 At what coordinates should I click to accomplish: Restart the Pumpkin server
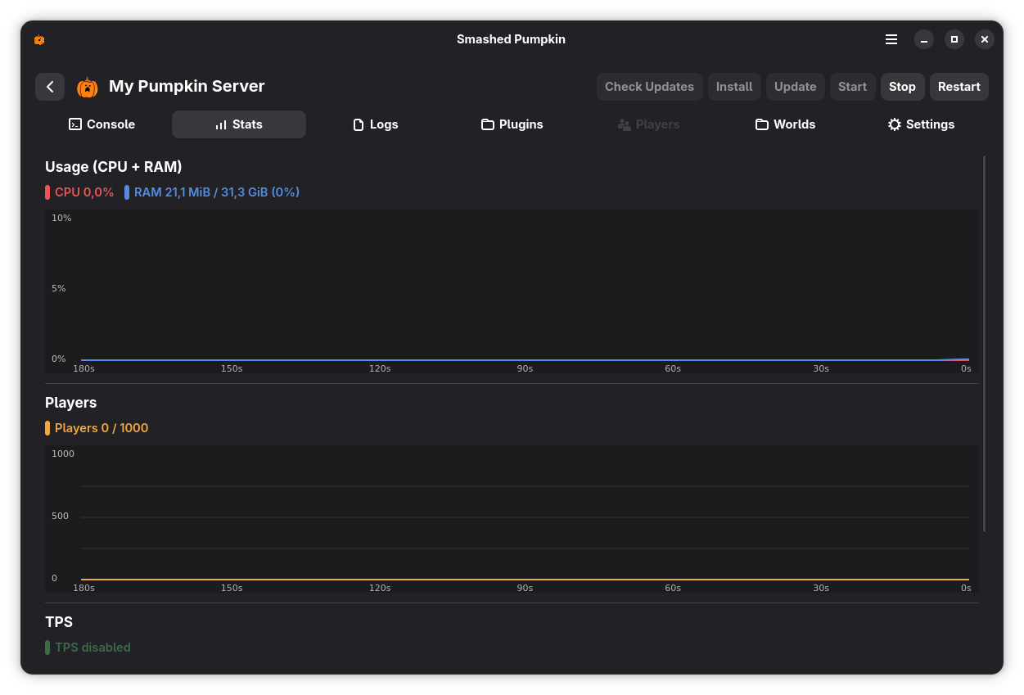(959, 86)
